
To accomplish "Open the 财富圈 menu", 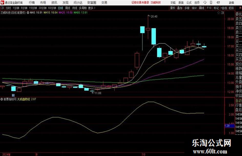I will pos(92,3).
